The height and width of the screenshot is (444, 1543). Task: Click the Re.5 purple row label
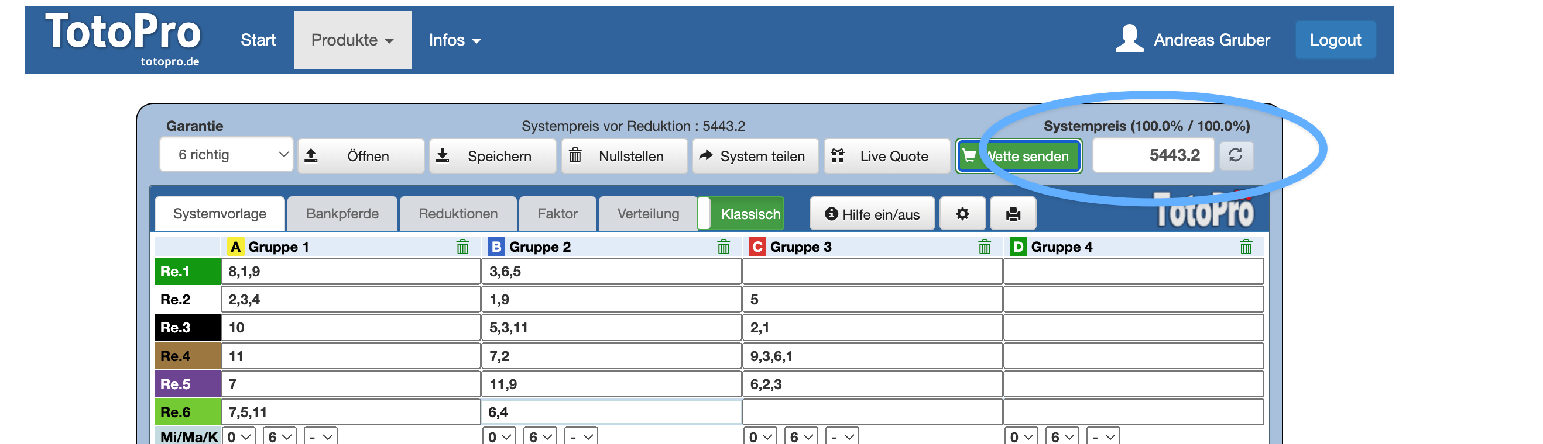point(187,384)
